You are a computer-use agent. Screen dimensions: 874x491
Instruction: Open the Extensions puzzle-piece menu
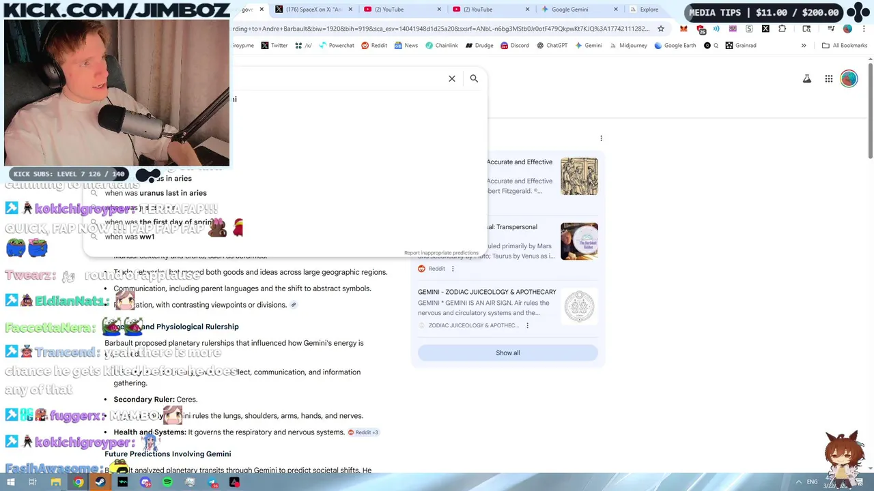pos(783,29)
